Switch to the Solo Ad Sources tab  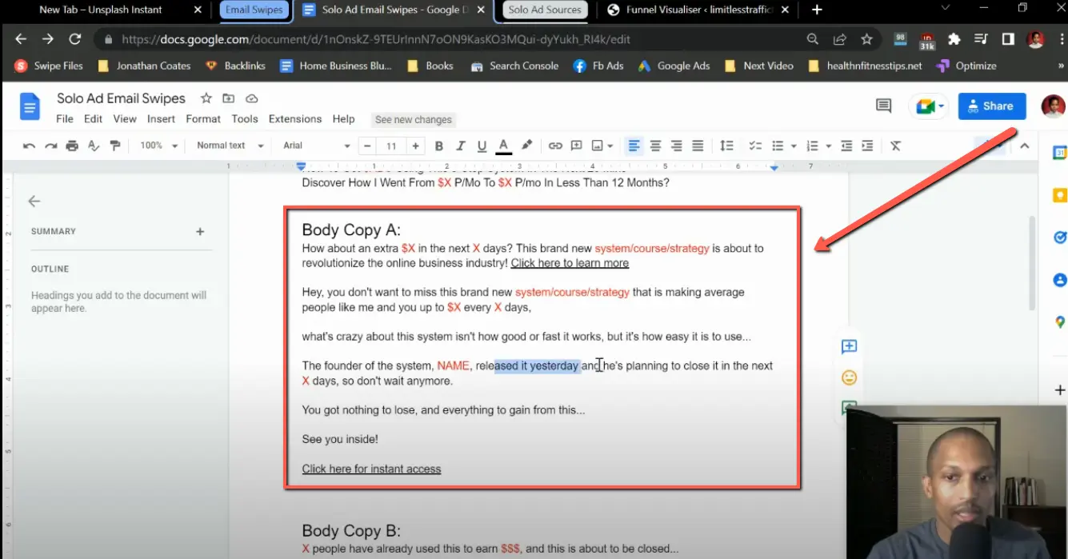point(542,10)
